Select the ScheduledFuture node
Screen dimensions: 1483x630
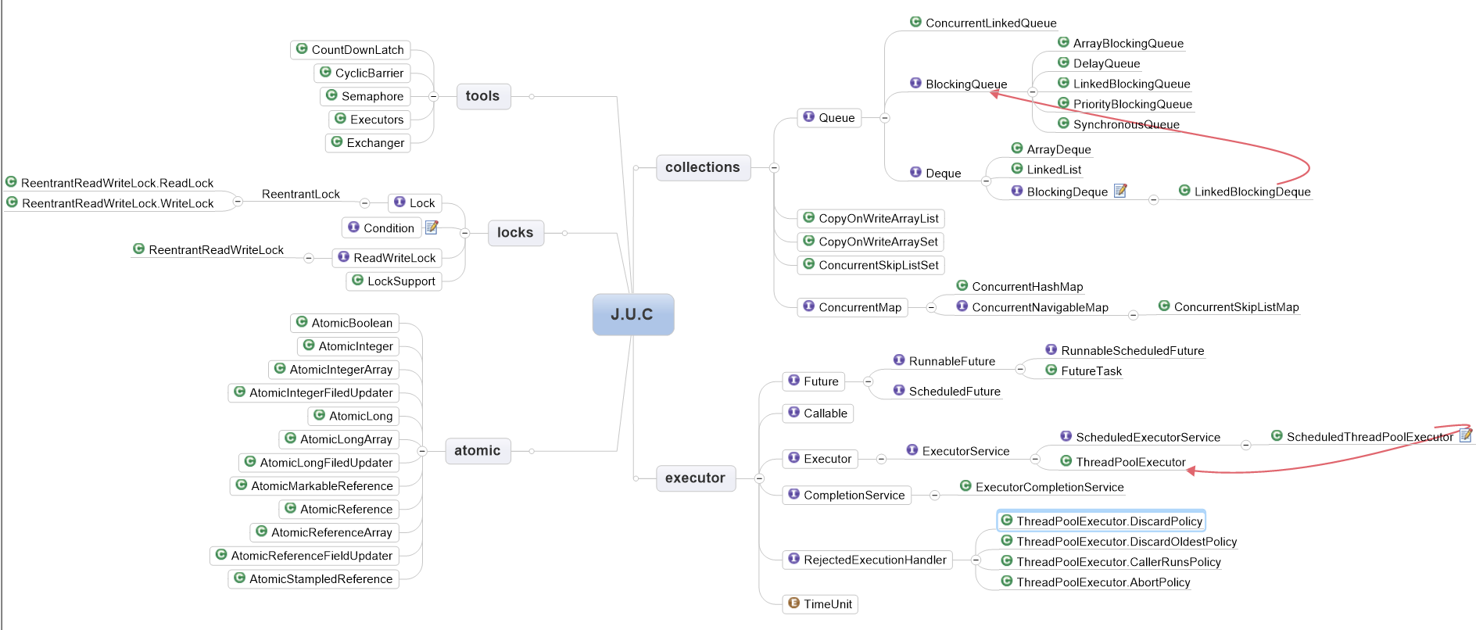(947, 391)
